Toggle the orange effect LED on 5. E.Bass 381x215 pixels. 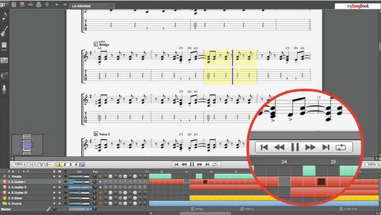pyautogui.click(x=100, y=198)
